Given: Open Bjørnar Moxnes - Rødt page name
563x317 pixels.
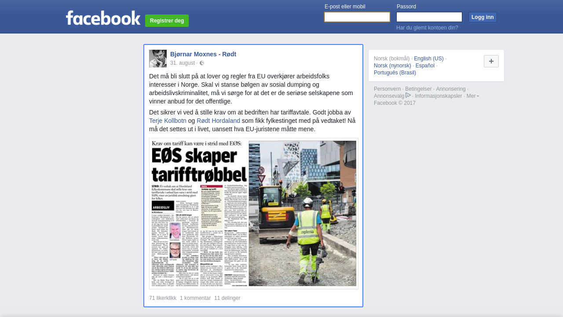Looking at the screenshot, I should click(x=203, y=54).
